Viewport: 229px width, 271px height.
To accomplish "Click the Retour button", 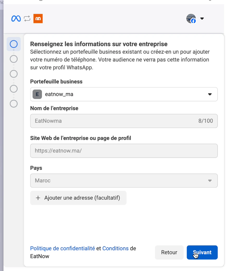I will [x=169, y=252].
